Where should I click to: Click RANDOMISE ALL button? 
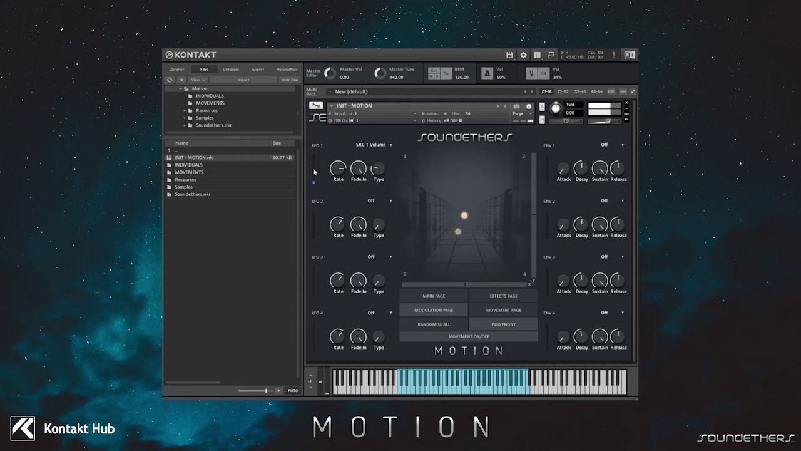[434, 324]
